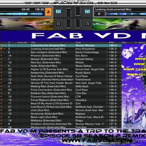This screenshot has height=146, width=146.
Task: Click the deck title 'Looking (Instrumentall Mix)'
Action: point(113,9)
